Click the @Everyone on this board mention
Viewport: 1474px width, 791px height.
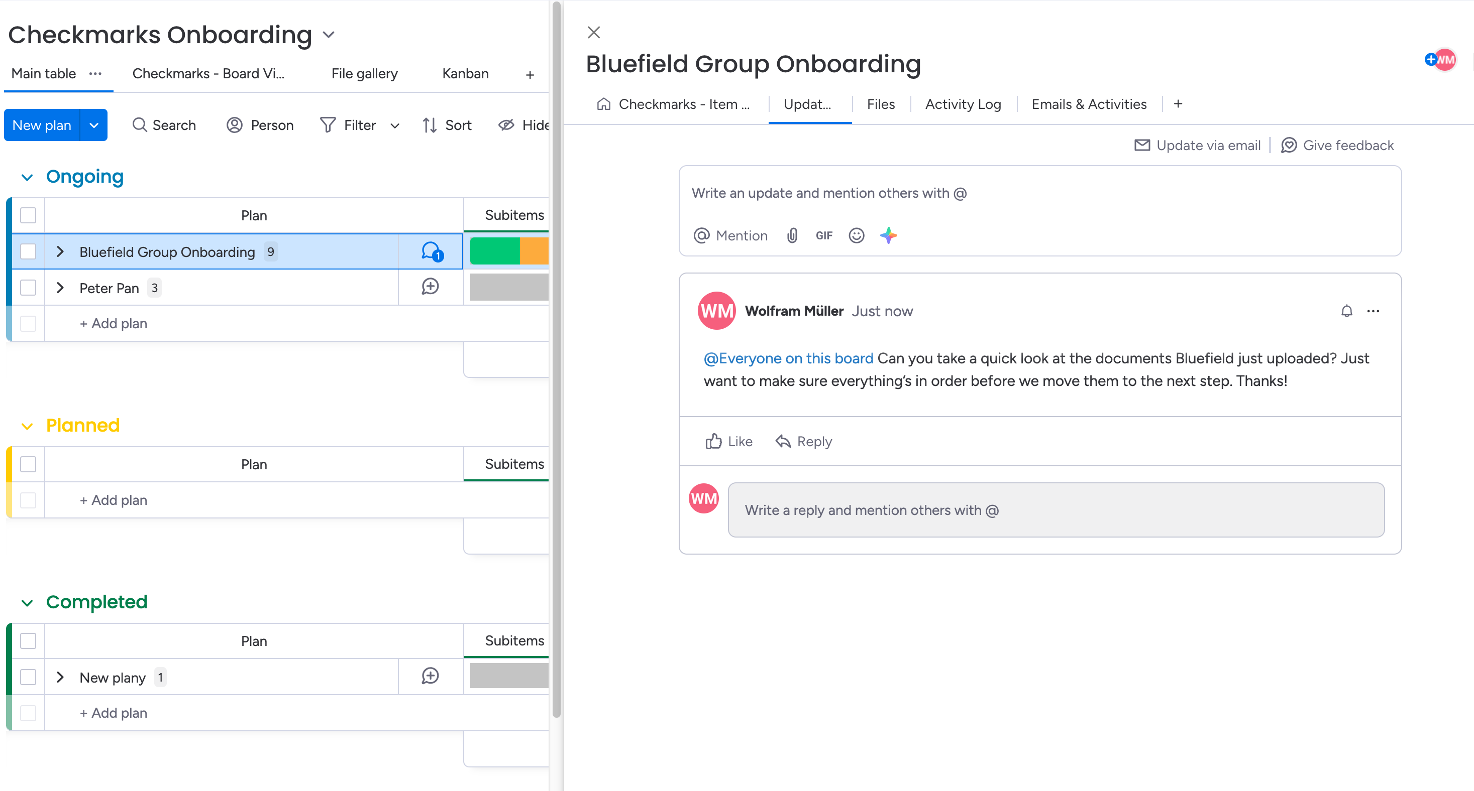pyautogui.click(x=789, y=358)
